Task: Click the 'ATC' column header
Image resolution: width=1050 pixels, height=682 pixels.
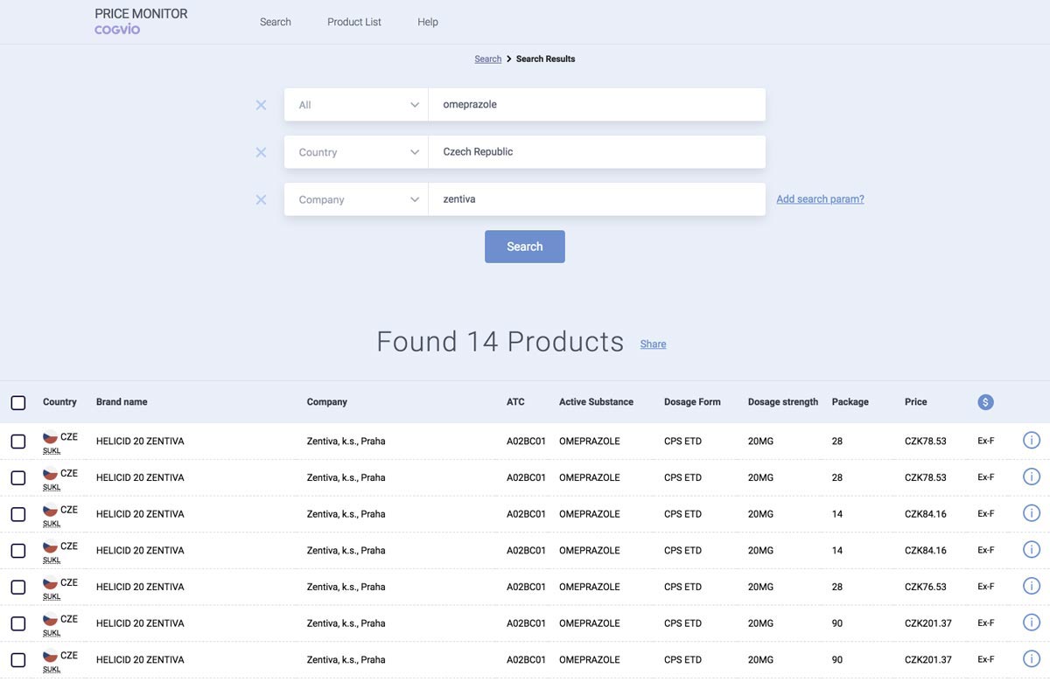Action: pyautogui.click(x=515, y=402)
